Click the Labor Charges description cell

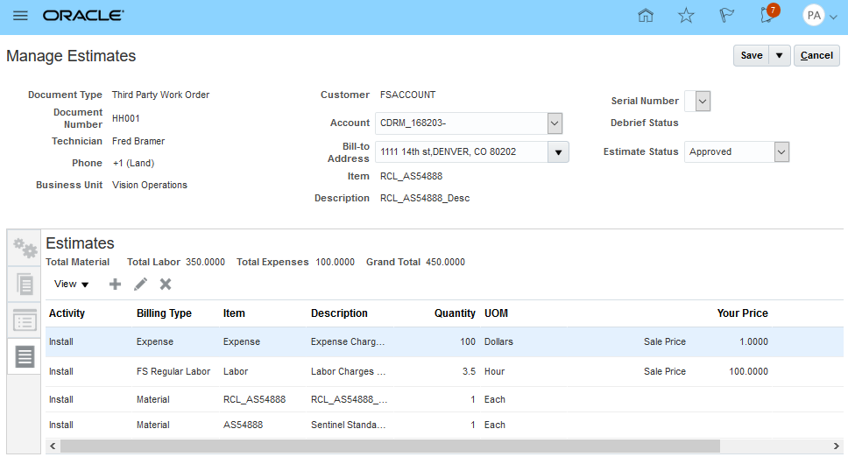point(348,372)
